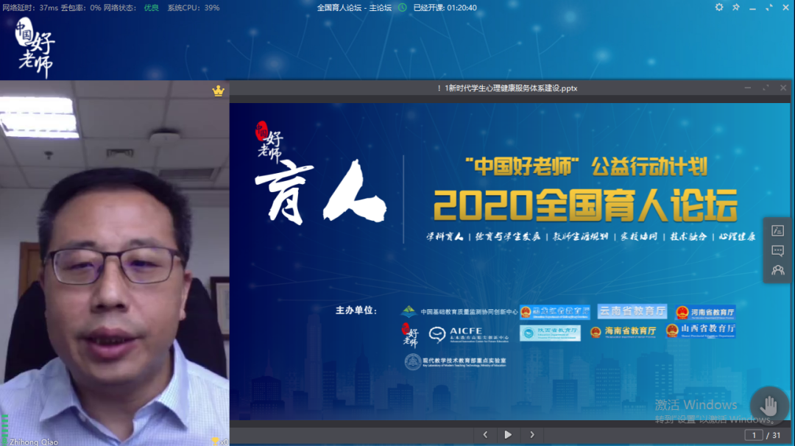The width and height of the screenshot is (795, 446).
Task: Click the Zhihong Qiao name label
Action: point(33,442)
